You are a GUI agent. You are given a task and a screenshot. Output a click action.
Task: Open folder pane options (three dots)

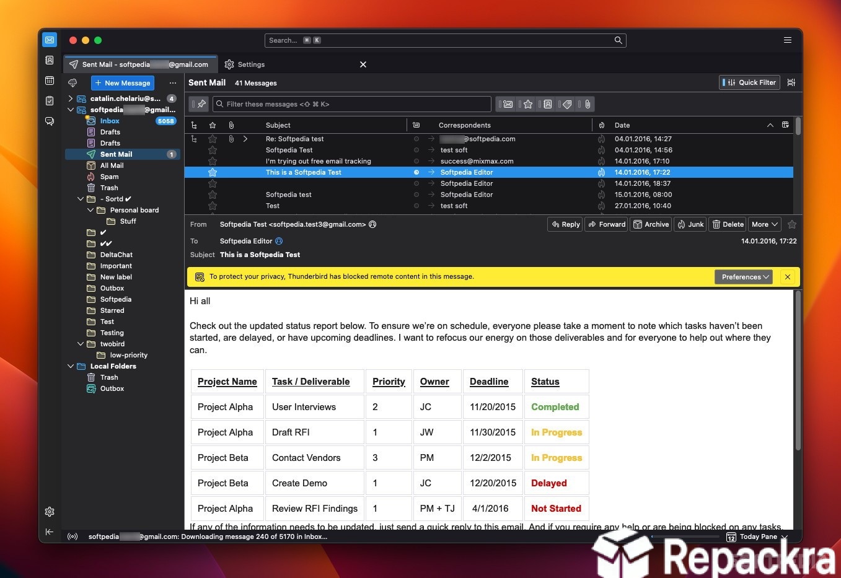(x=173, y=83)
